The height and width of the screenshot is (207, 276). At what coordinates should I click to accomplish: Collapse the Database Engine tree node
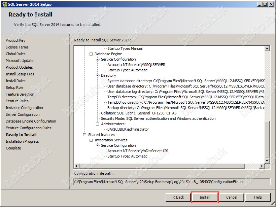pyautogui.click(x=91, y=54)
